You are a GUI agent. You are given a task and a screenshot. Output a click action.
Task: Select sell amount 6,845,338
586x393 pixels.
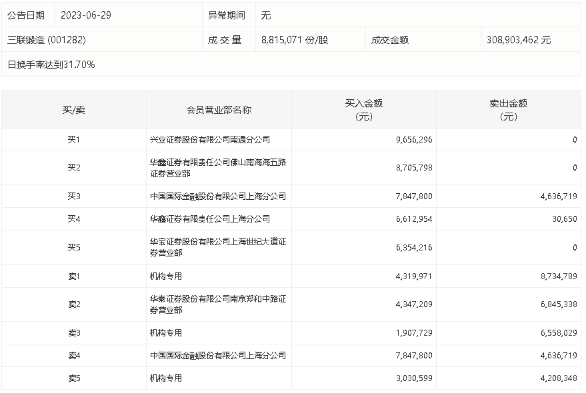click(559, 304)
